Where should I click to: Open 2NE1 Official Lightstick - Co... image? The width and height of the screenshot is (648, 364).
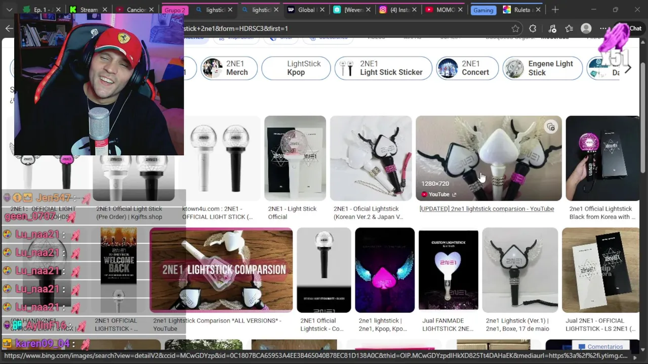click(x=323, y=270)
